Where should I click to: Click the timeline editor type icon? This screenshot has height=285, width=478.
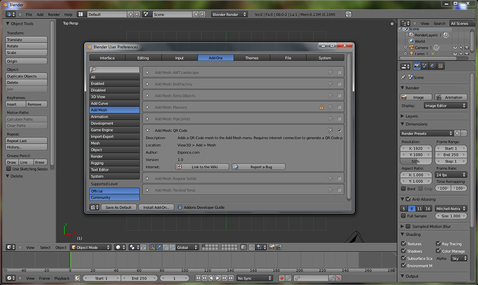pos(11,278)
